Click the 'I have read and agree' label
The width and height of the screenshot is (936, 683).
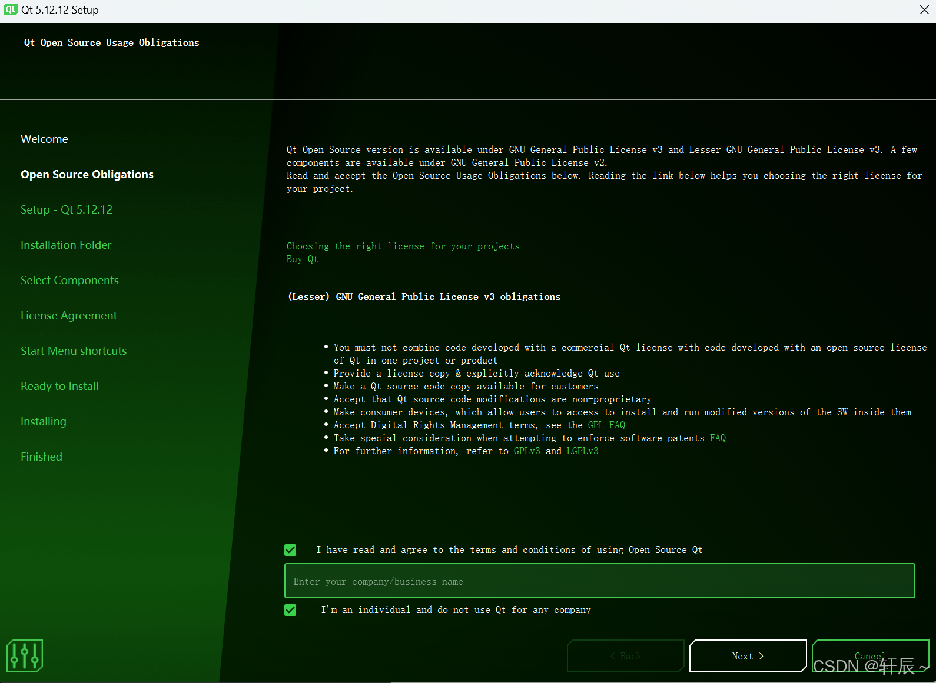coord(509,550)
